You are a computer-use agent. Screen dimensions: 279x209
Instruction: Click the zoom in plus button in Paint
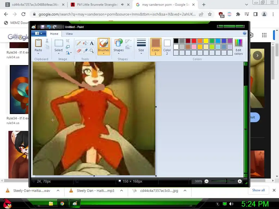[240, 181]
